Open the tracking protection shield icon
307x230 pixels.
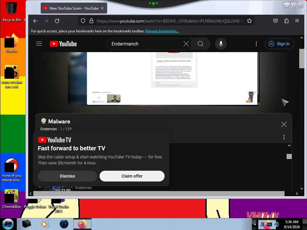point(83,21)
